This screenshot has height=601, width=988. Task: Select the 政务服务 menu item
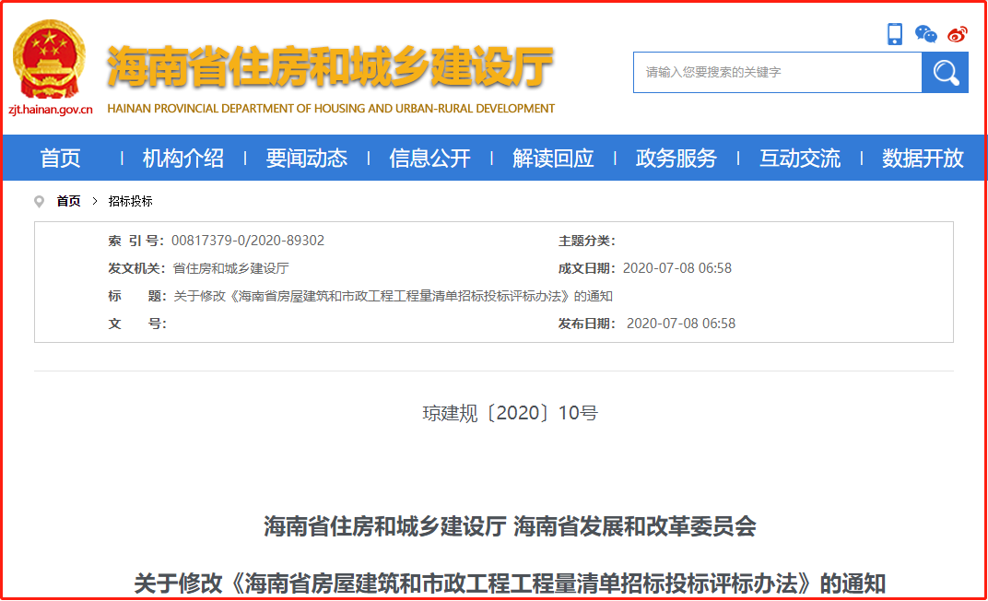click(x=676, y=159)
